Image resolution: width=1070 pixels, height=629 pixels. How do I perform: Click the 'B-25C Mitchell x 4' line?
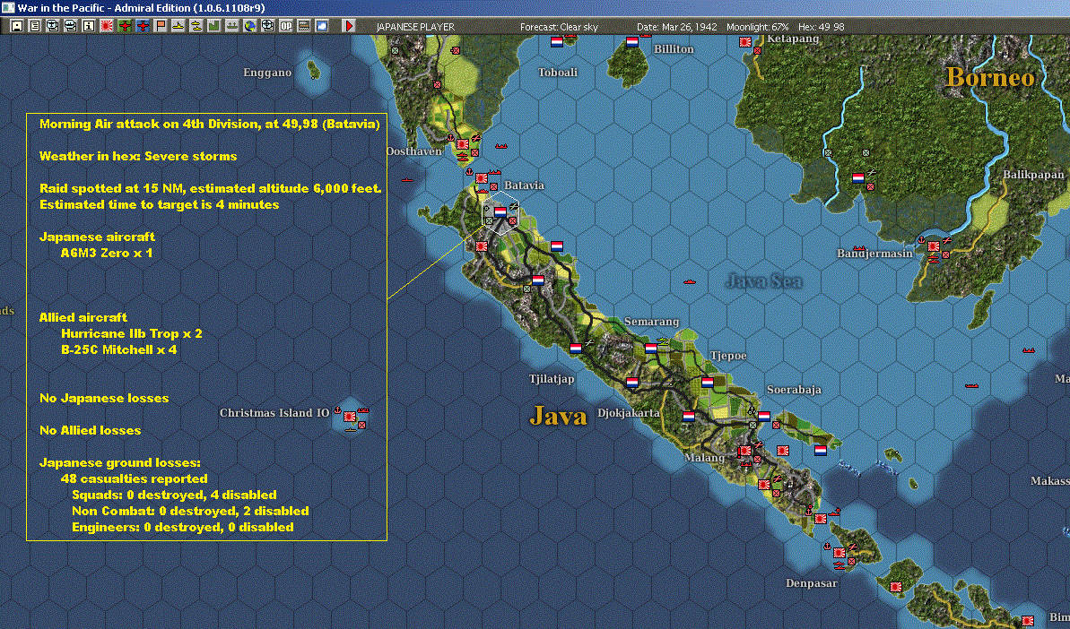point(118,349)
